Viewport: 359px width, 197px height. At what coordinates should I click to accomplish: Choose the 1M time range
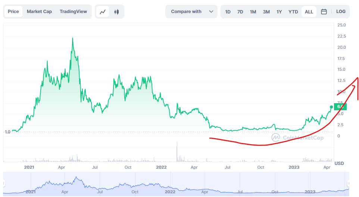[x=253, y=12]
